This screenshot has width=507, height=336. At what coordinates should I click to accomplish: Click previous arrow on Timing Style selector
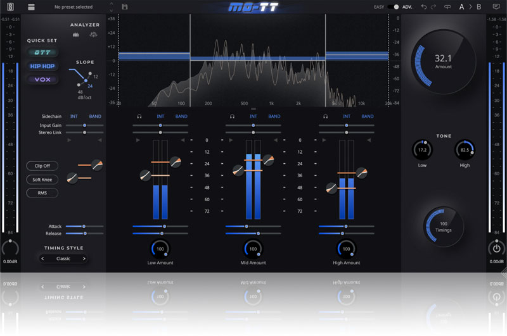[43, 259]
